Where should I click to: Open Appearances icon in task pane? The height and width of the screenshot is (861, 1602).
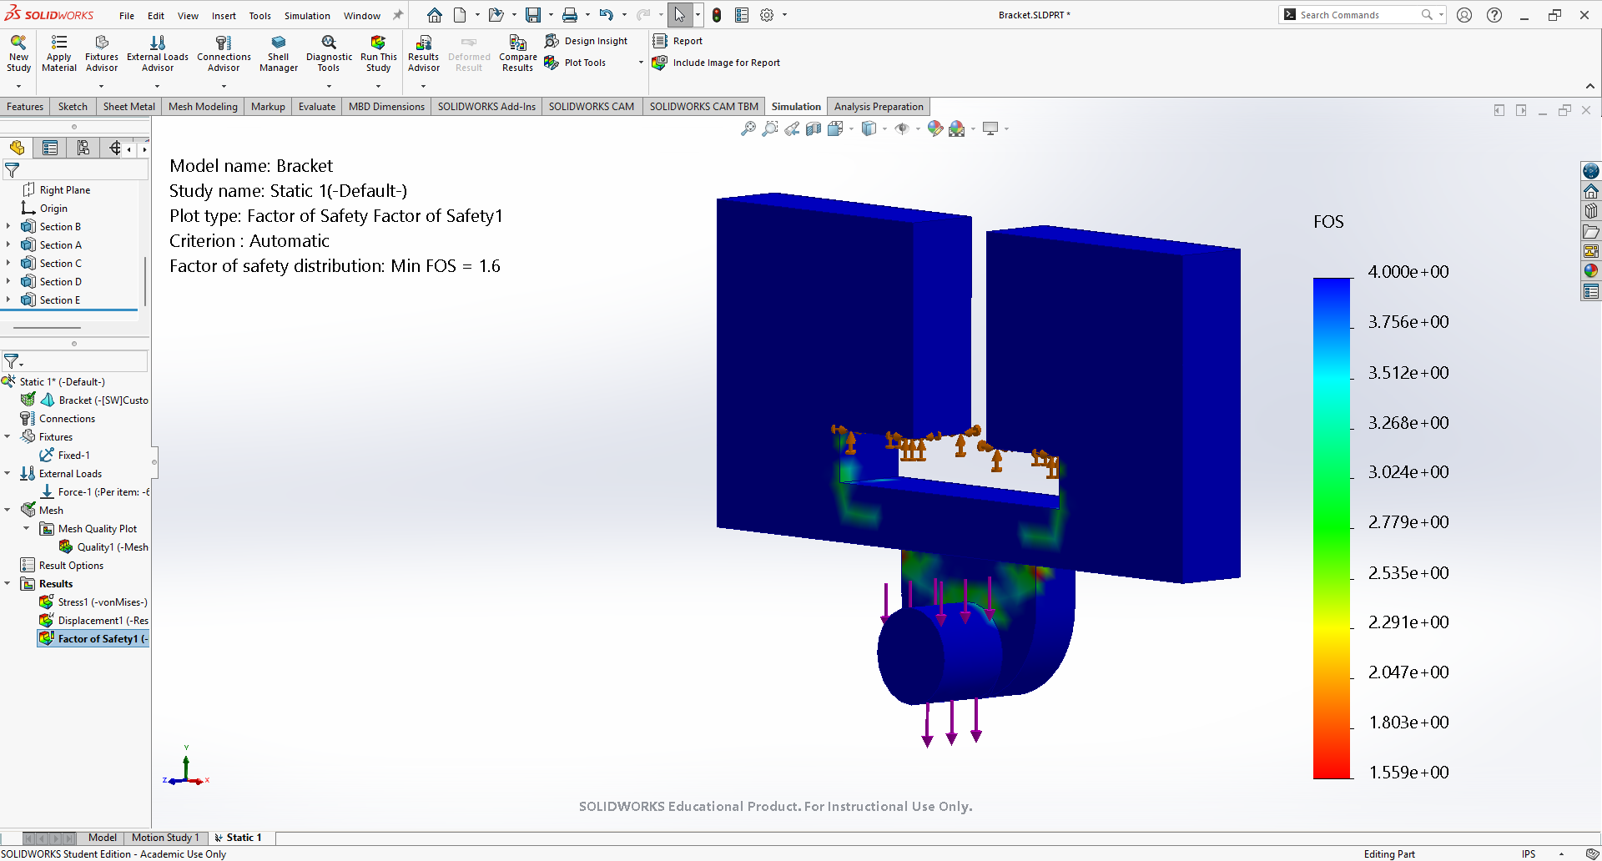pos(1591,270)
